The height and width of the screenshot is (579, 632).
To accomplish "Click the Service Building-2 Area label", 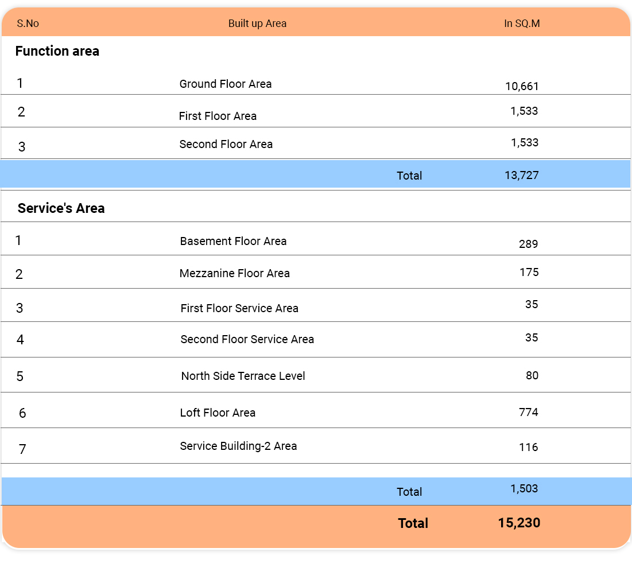I will [x=238, y=446].
